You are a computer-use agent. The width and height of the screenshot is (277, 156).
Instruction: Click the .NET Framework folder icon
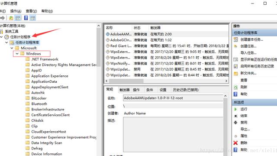click(x=28, y=59)
